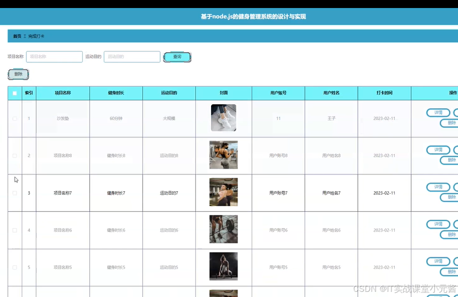Screen dimensions: 458x297
Task: Check the checkbox for row 项目名称7
Action: [x=14, y=193]
